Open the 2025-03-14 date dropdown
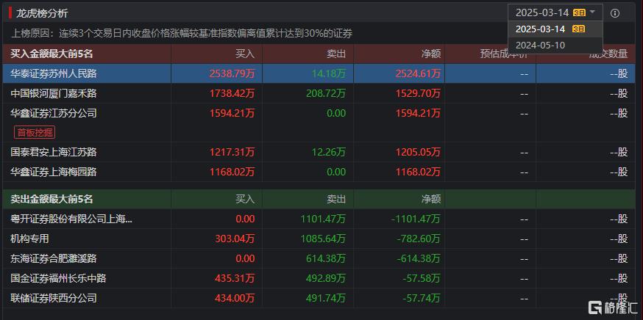The image size is (643, 320). tap(555, 12)
